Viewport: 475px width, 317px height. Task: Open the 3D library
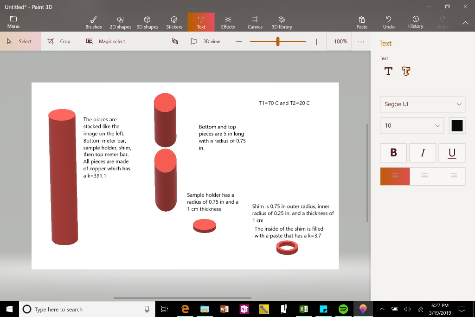[282, 22]
